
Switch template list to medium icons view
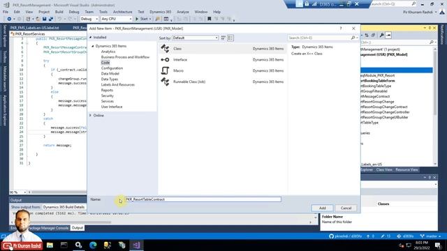[x=230, y=38]
